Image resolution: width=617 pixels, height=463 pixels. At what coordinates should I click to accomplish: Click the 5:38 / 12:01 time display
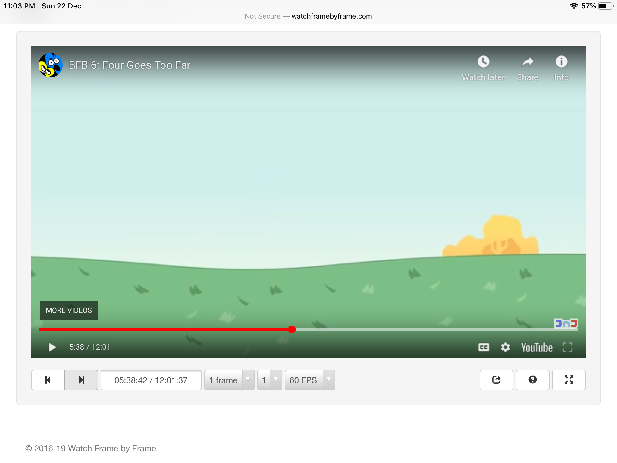pos(90,347)
